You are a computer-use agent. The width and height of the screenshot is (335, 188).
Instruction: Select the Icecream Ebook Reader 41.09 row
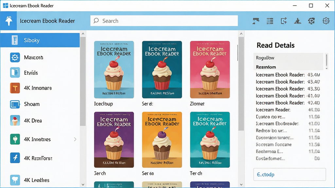[x=288, y=96]
